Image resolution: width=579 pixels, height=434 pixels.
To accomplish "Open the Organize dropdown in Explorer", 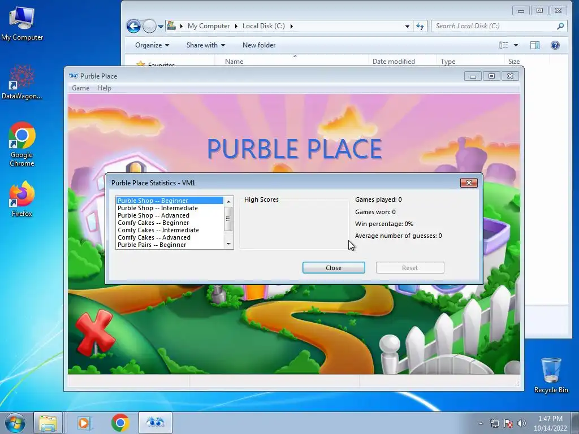I will [152, 45].
